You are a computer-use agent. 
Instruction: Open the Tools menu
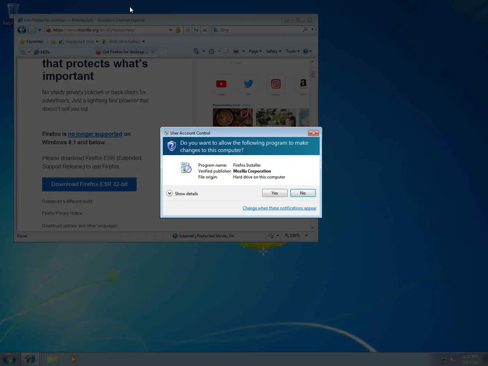point(292,51)
